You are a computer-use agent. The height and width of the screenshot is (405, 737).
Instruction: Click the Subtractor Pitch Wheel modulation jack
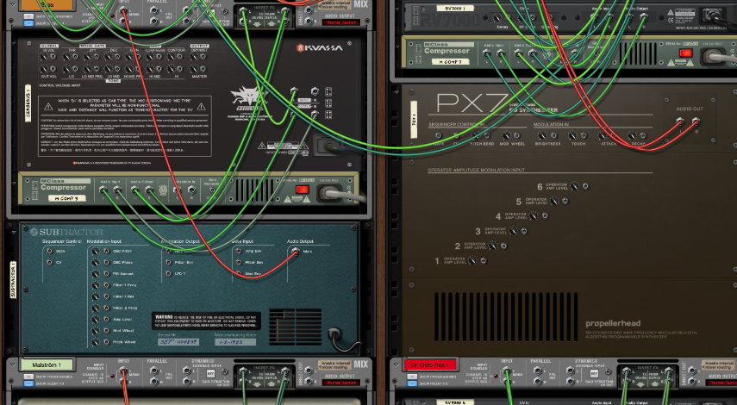(107, 342)
